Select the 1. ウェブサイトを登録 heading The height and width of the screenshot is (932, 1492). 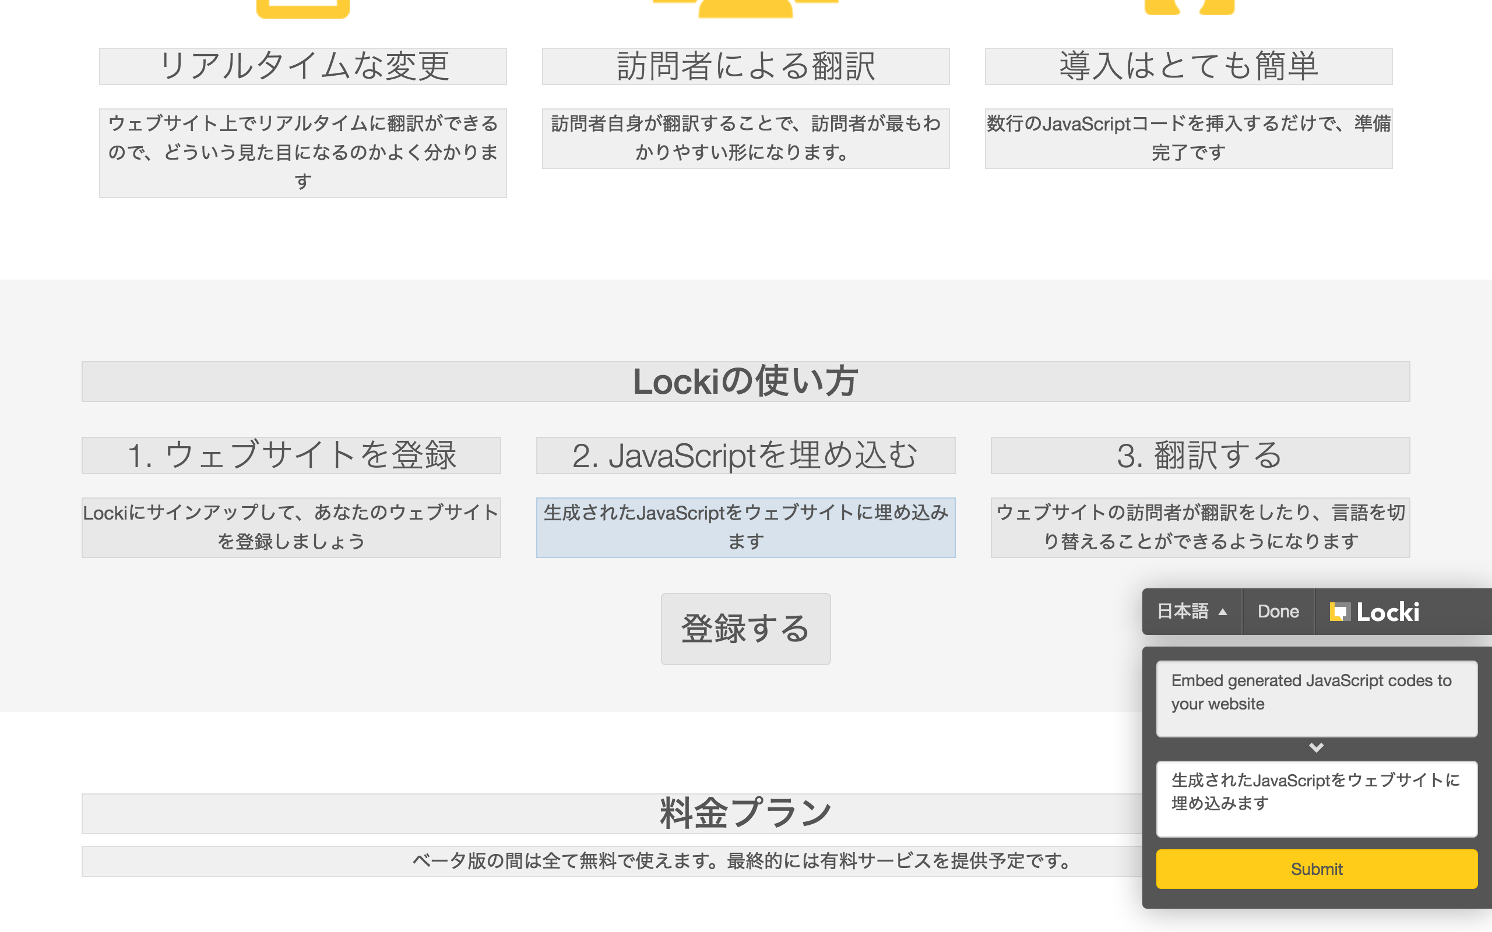coord(291,455)
